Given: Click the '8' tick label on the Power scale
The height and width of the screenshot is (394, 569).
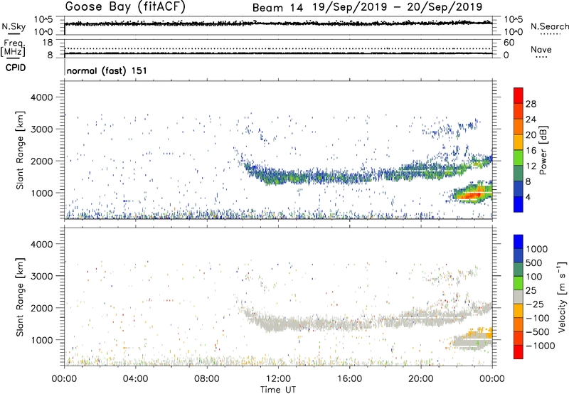Looking at the screenshot, I should click(x=528, y=182).
